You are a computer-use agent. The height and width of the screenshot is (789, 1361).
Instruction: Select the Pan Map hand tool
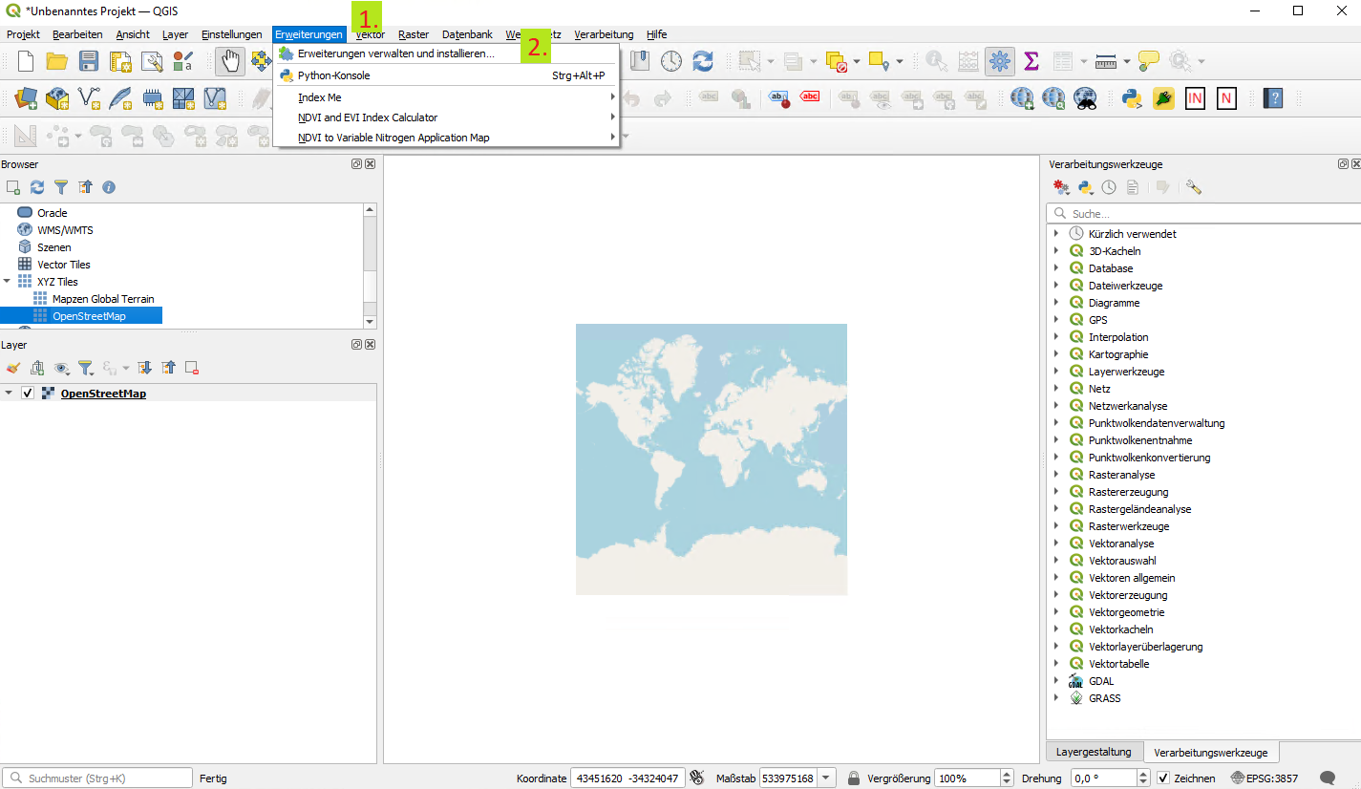point(230,61)
